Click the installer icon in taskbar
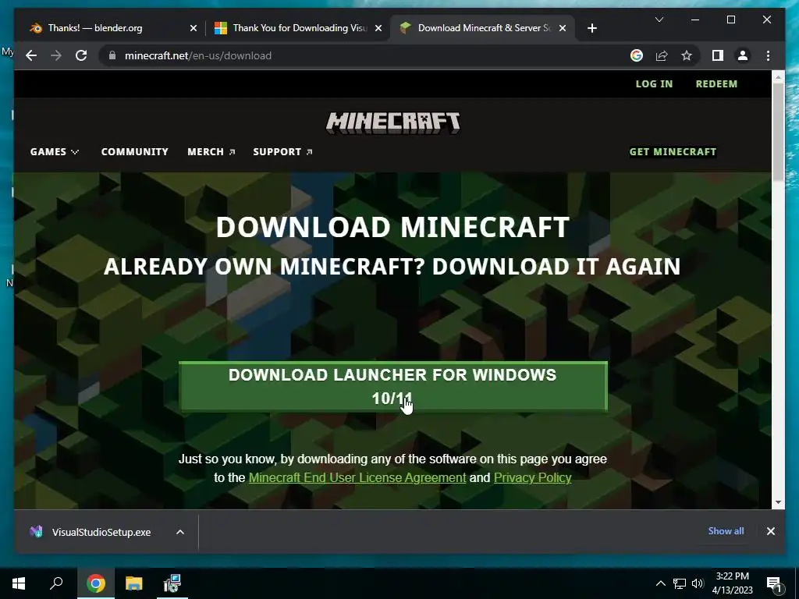The width and height of the screenshot is (799, 599). pos(172,583)
